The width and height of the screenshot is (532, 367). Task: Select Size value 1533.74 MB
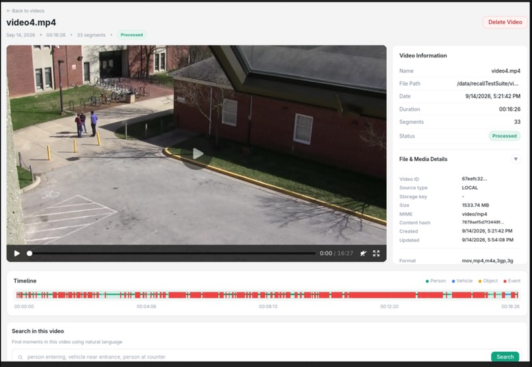pos(475,205)
